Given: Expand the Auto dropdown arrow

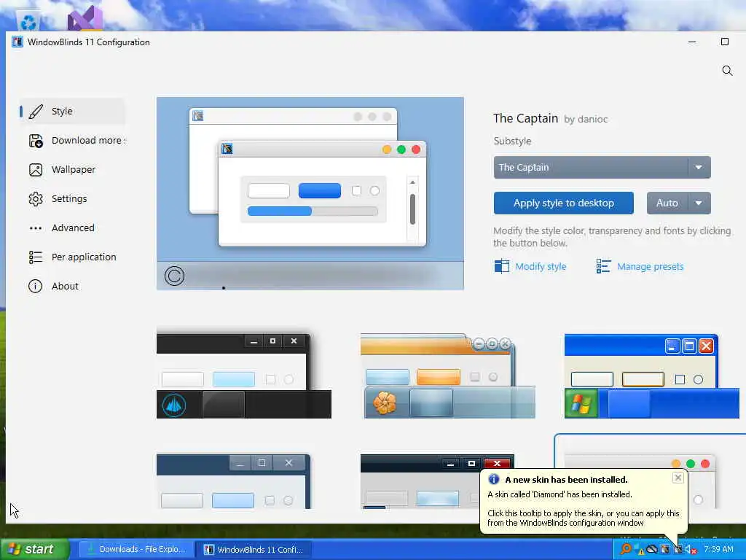Looking at the screenshot, I should pos(699,203).
